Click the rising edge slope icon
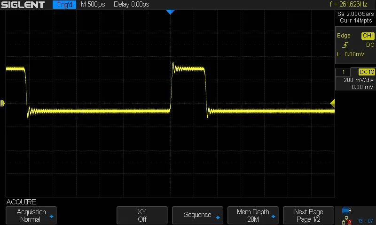The height and width of the screenshot is (225, 376). [345, 45]
